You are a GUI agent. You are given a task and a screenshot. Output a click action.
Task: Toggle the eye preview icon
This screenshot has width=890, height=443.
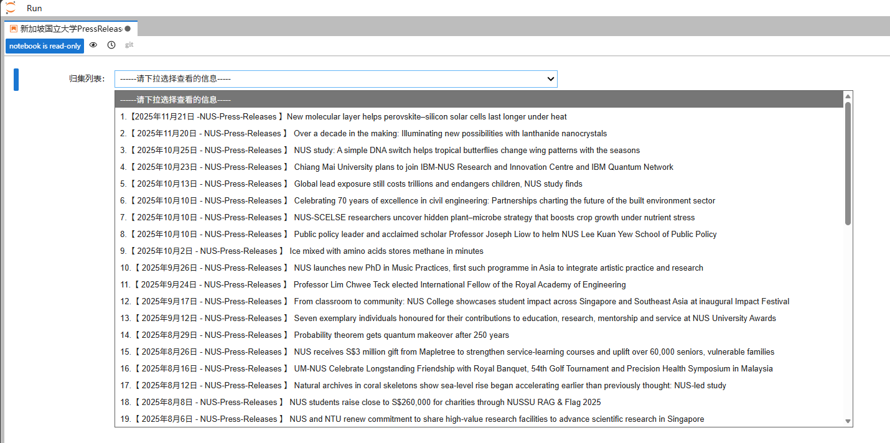[x=93, y=45]
